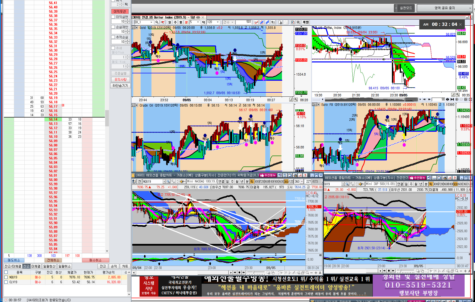Screen dimensions: 475x302
Task: Switch to the 잔고/미체결 tab
Action: pos(13,266)
